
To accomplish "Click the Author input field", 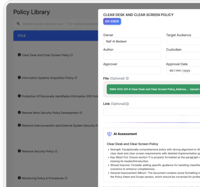I will (132, 56).
